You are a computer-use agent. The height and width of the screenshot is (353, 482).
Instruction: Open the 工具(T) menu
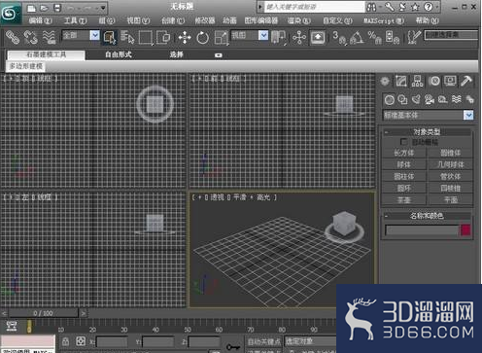[75, 20]
